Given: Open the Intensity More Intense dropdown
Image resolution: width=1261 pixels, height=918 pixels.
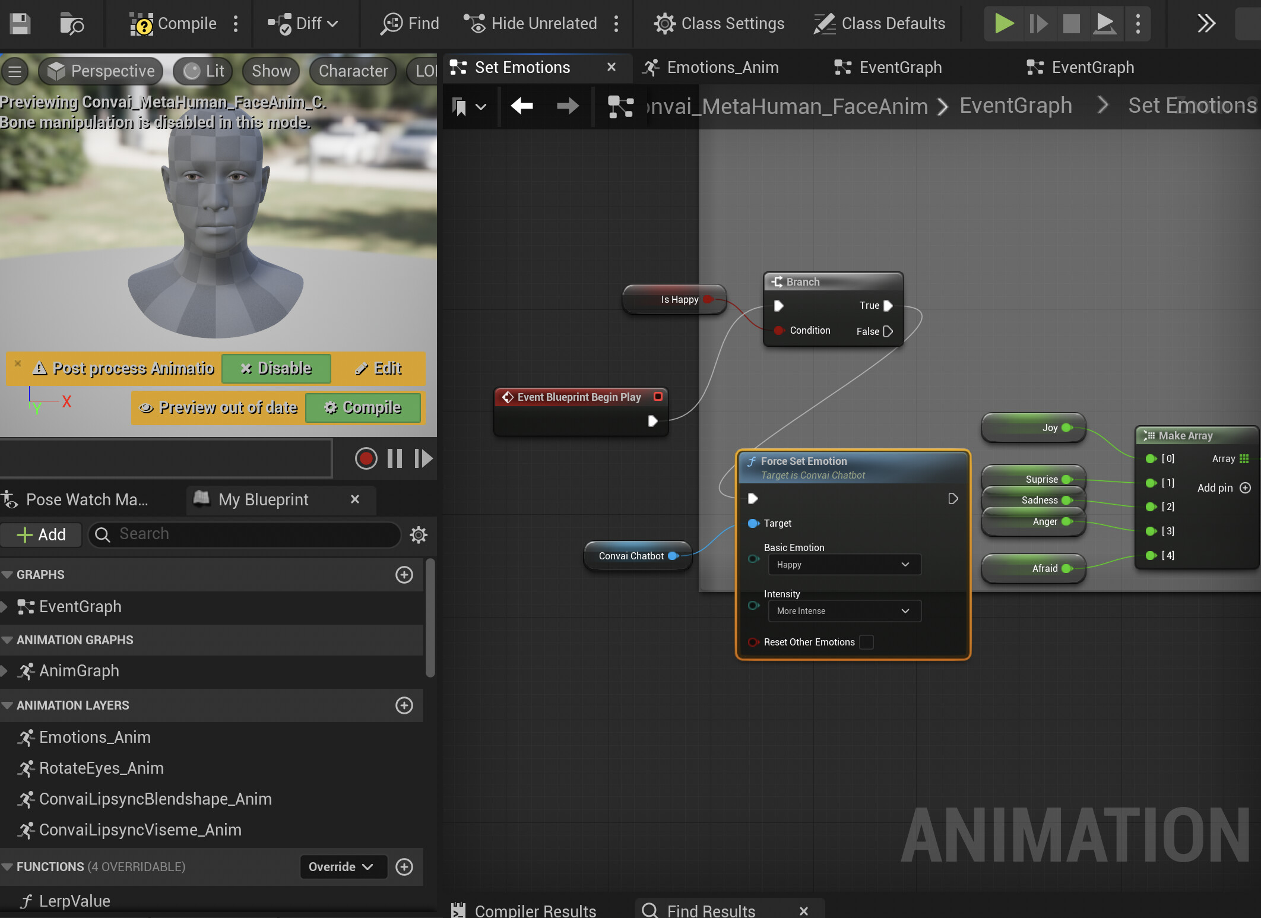Looking at the screenshot, I should [x=844, y=611].
